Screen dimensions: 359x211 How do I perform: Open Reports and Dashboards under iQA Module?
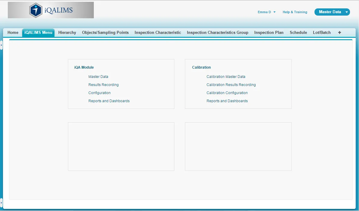click(109, 101)
